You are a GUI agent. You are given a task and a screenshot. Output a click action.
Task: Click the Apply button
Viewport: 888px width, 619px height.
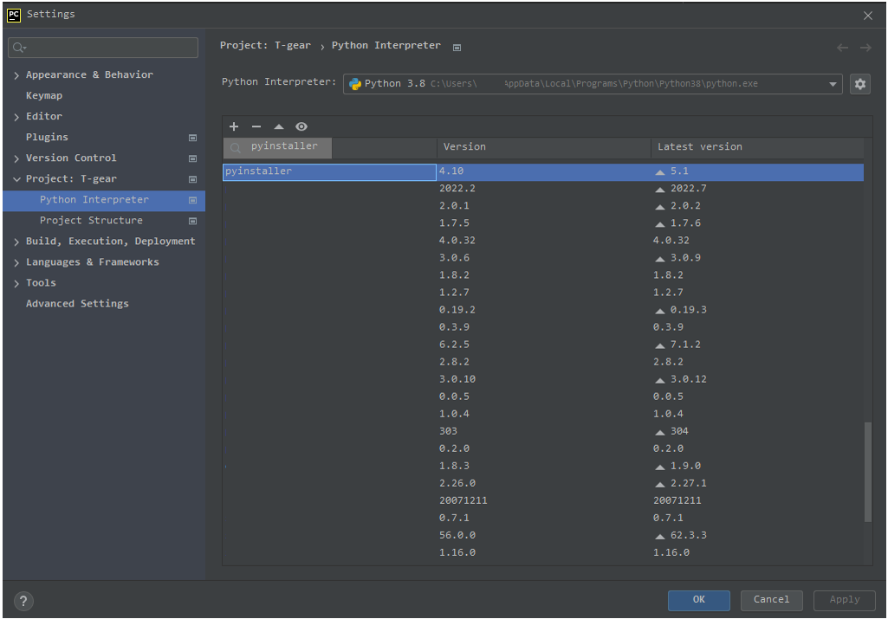[x=845, y=600]
